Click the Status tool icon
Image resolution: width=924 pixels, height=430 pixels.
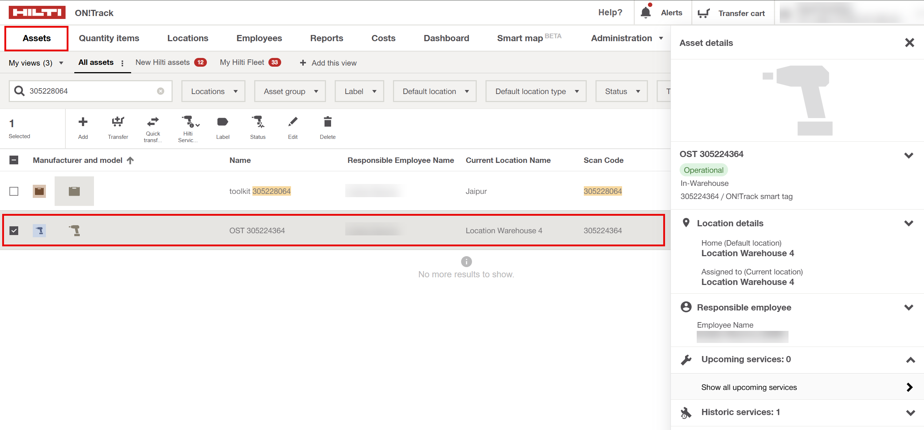pyautogui.click(x=257, y=122)
